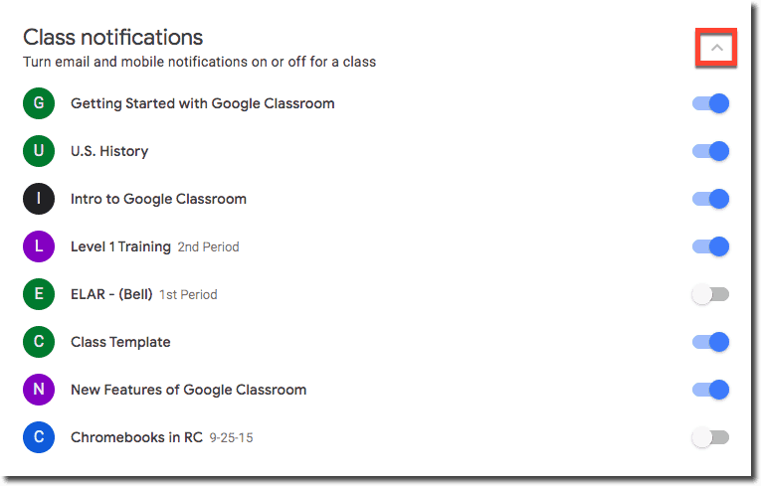
Task: Click the blue Chromebooks C avatar
Action: [39, 437]
